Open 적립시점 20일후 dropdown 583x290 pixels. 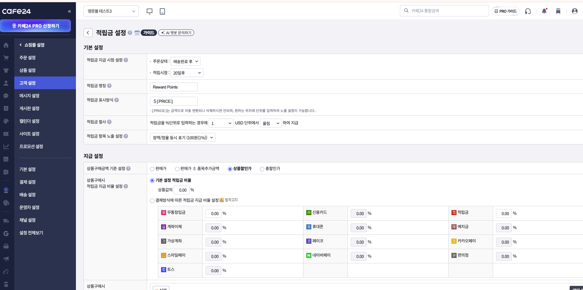187,73
